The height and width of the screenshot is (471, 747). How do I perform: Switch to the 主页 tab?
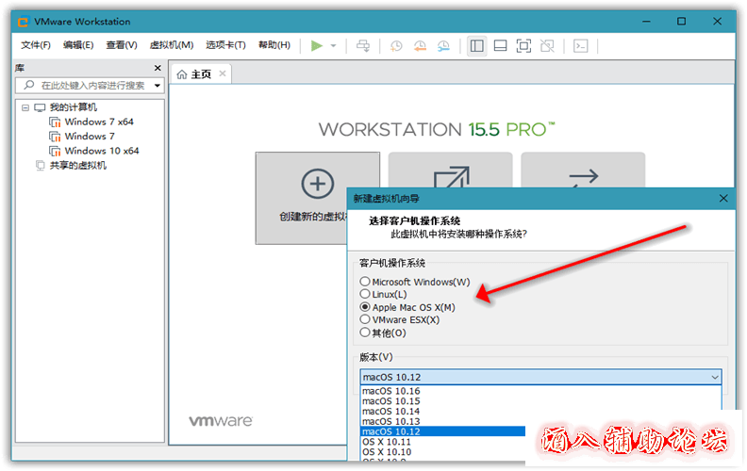[201, 74]
